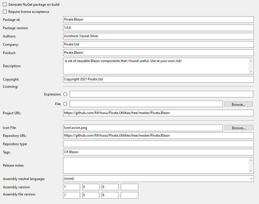259x204 pixels.
Task: Edit Assembly version major number box
Action: pyautogui.click(x=71, y=187)
